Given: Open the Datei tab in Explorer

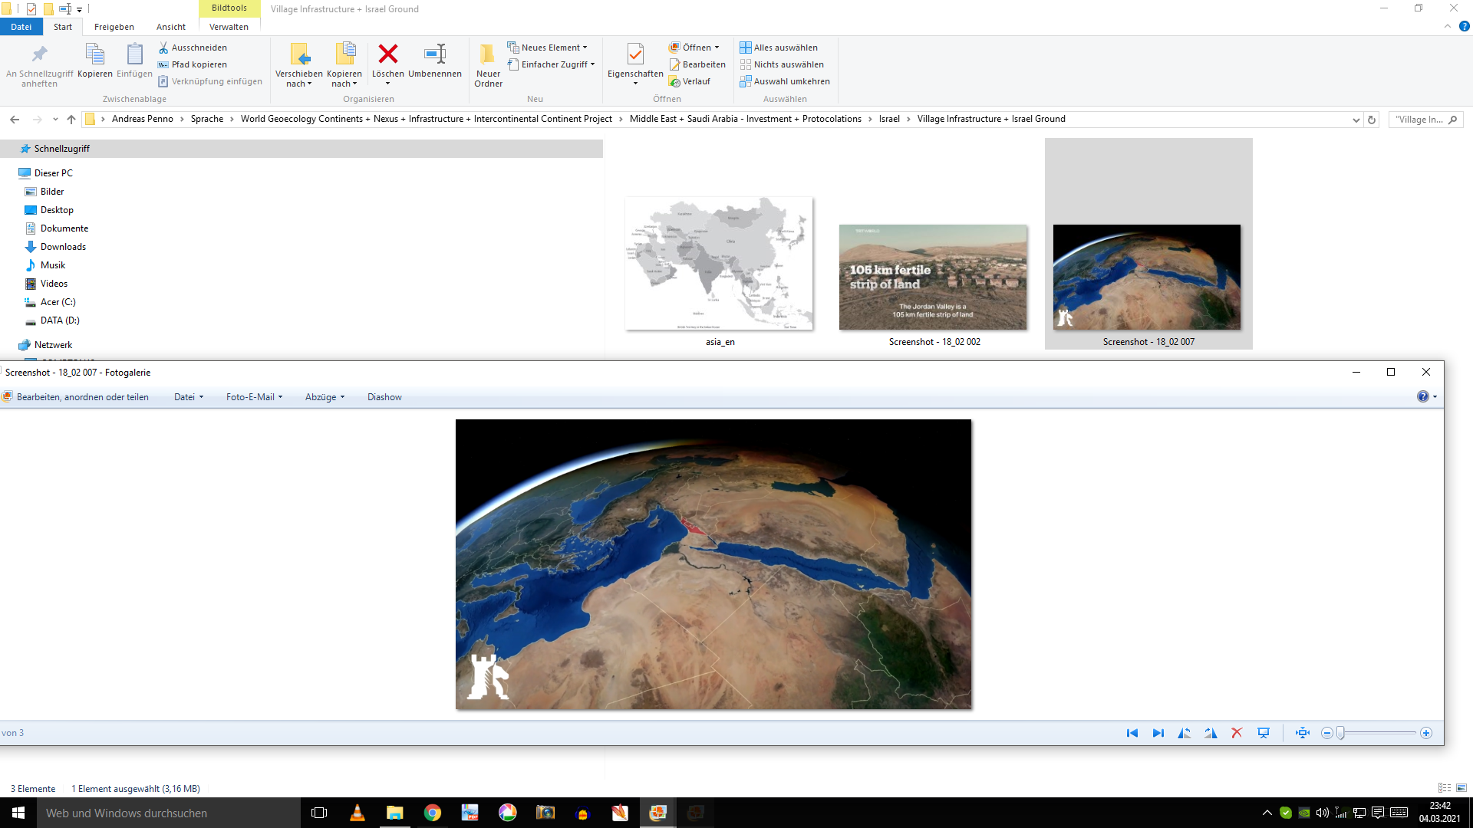Looking at the screenshot, I should tap(21, 27).
